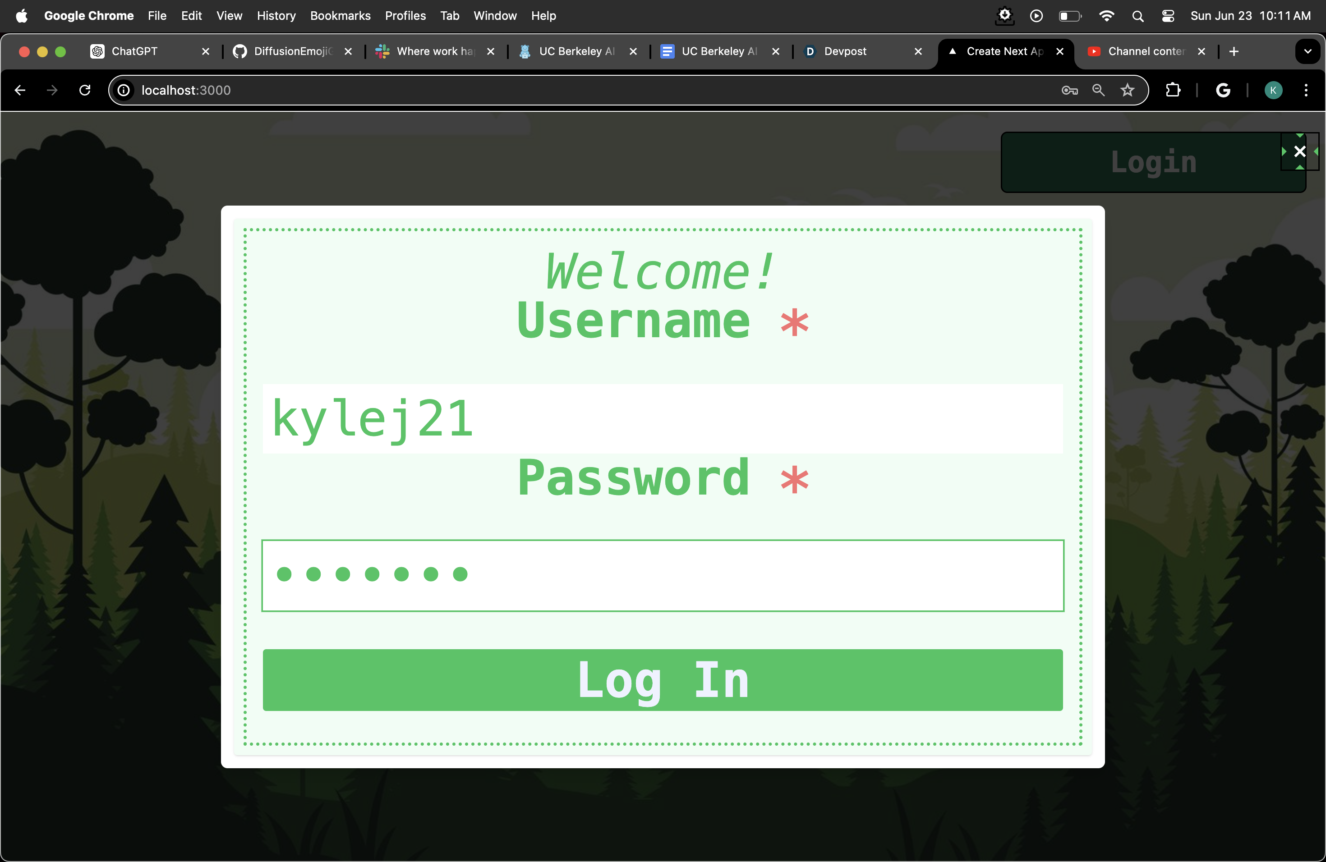Open macOS Control Center toggle icon
The height and width of the screenshot is (862, 1326).
coord(1168,16)
